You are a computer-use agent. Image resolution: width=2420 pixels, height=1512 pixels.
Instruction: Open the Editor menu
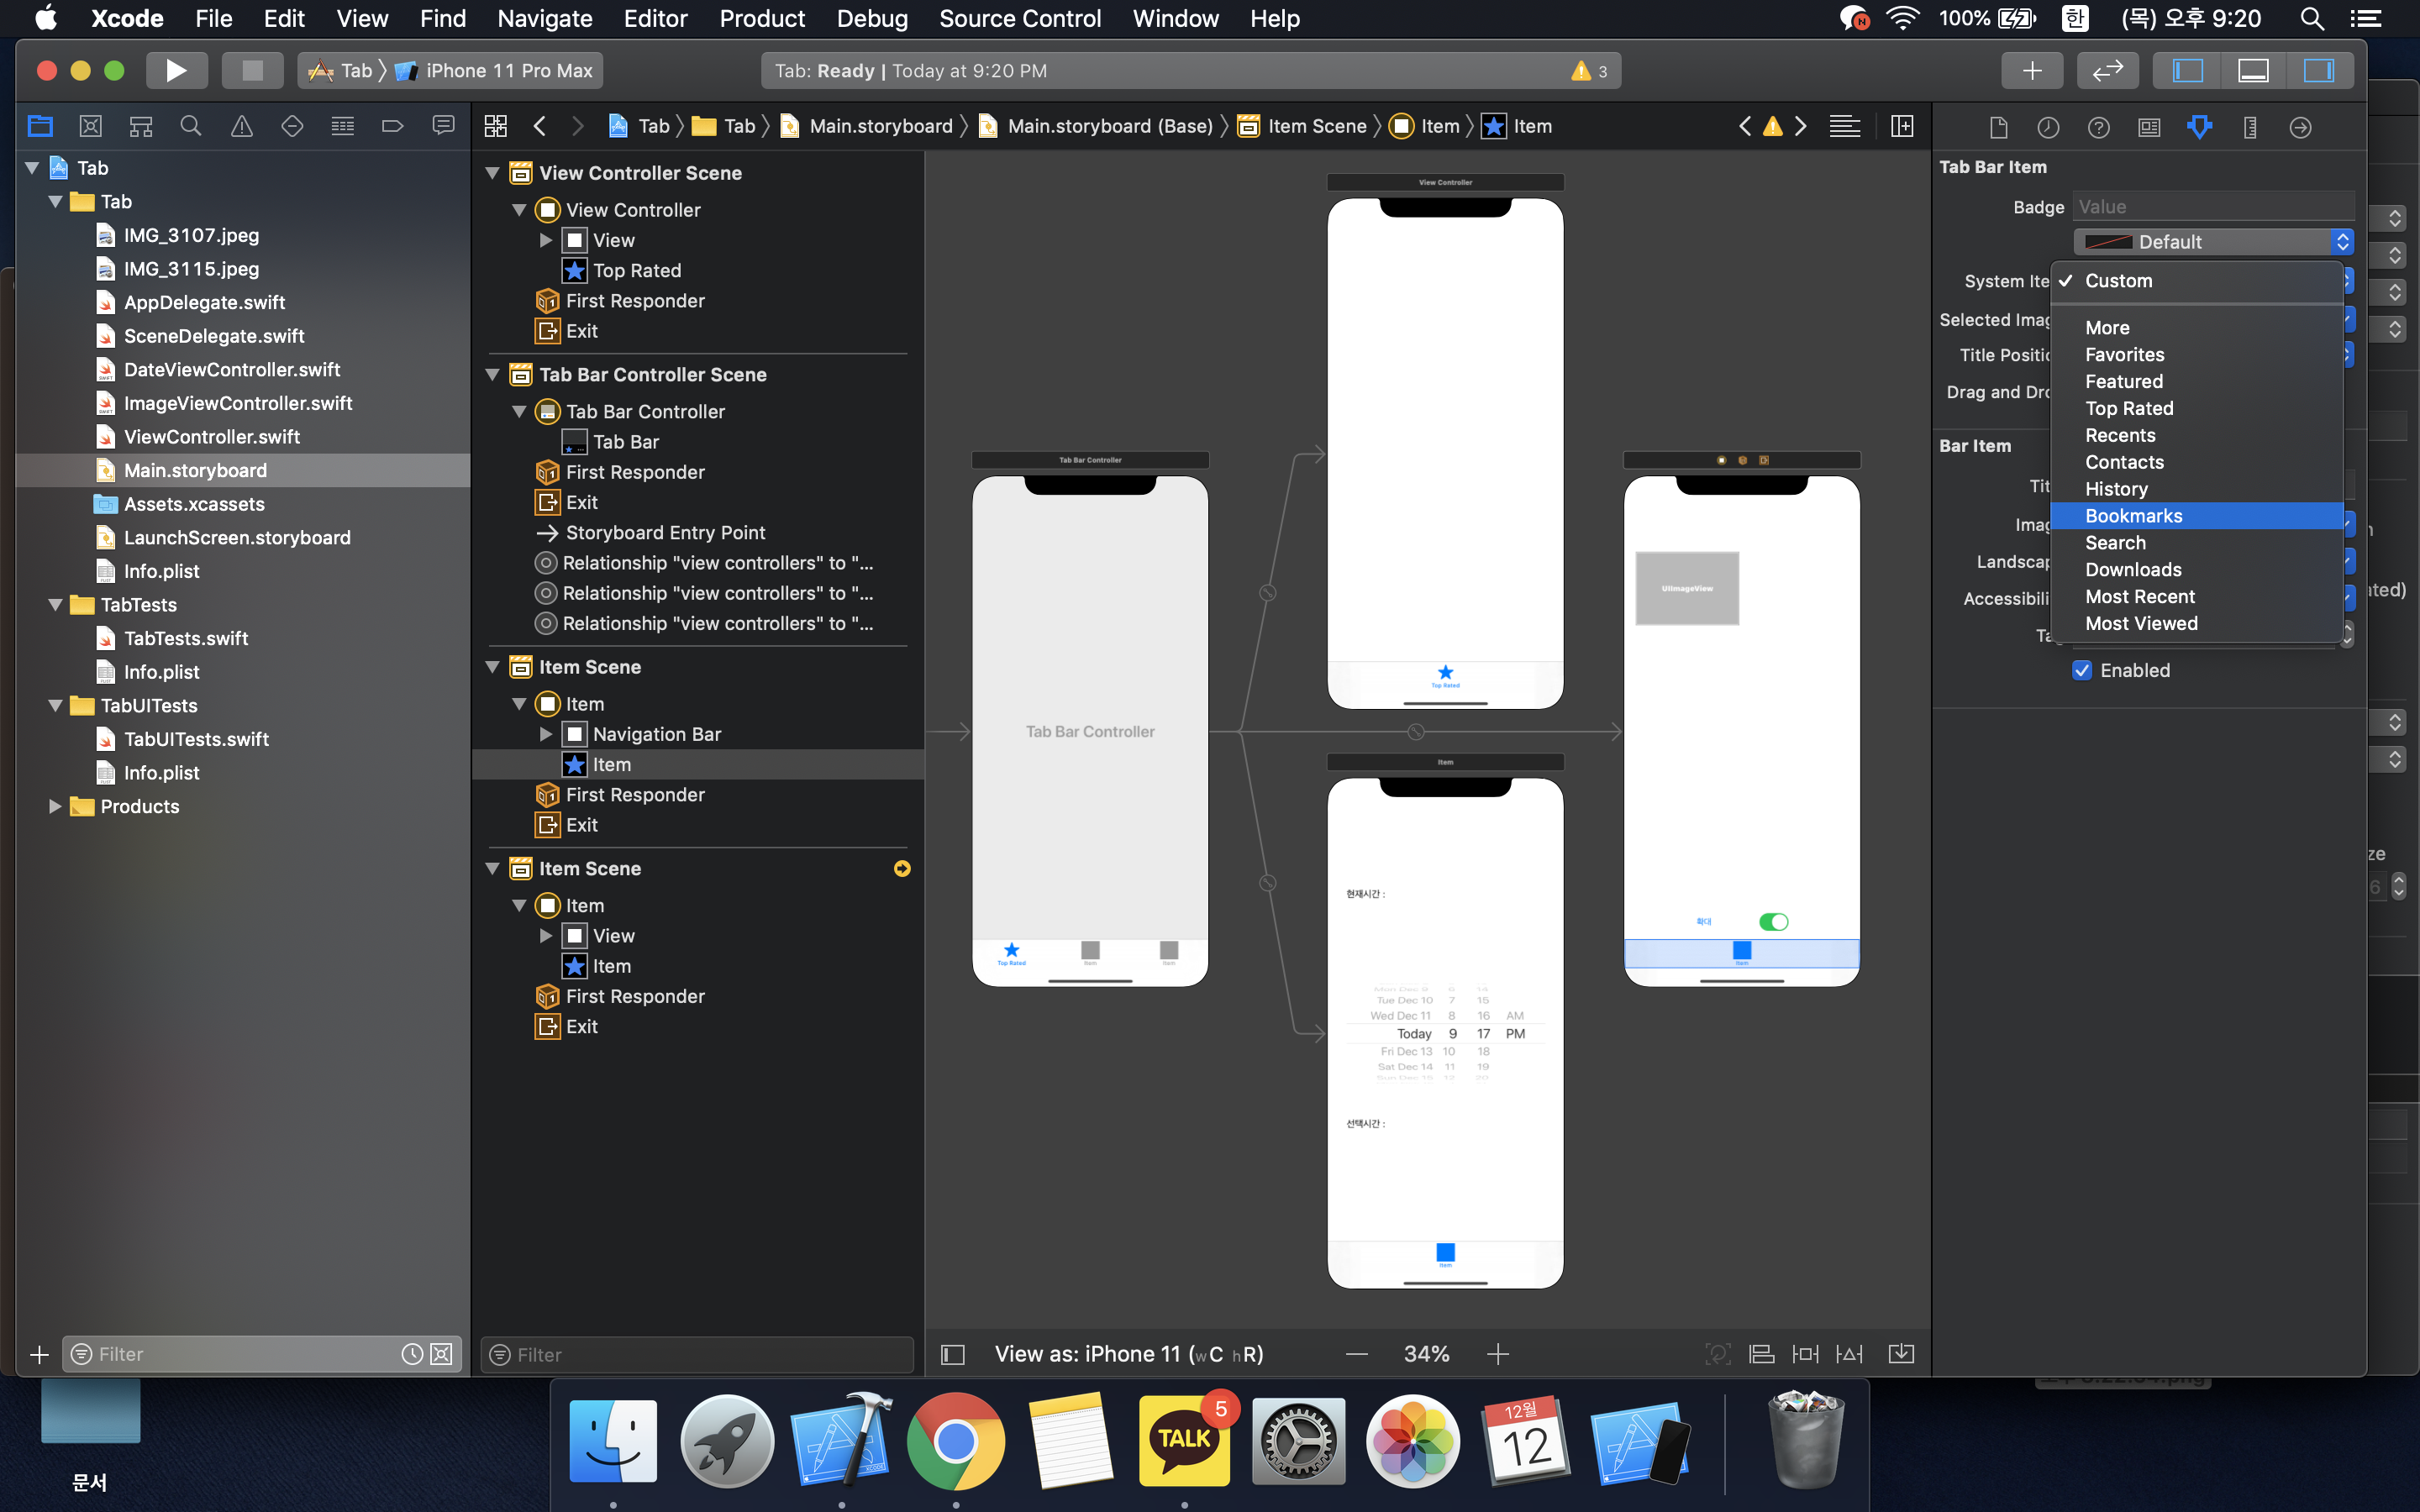pyautogui.click(x=655, y=18)
